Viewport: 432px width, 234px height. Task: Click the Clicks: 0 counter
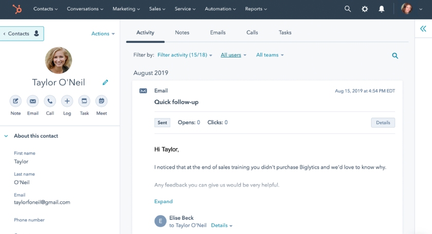pos(218,122)
